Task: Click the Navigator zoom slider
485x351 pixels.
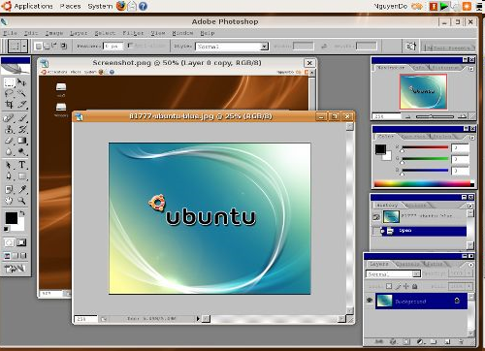Action: pos(434,116)
